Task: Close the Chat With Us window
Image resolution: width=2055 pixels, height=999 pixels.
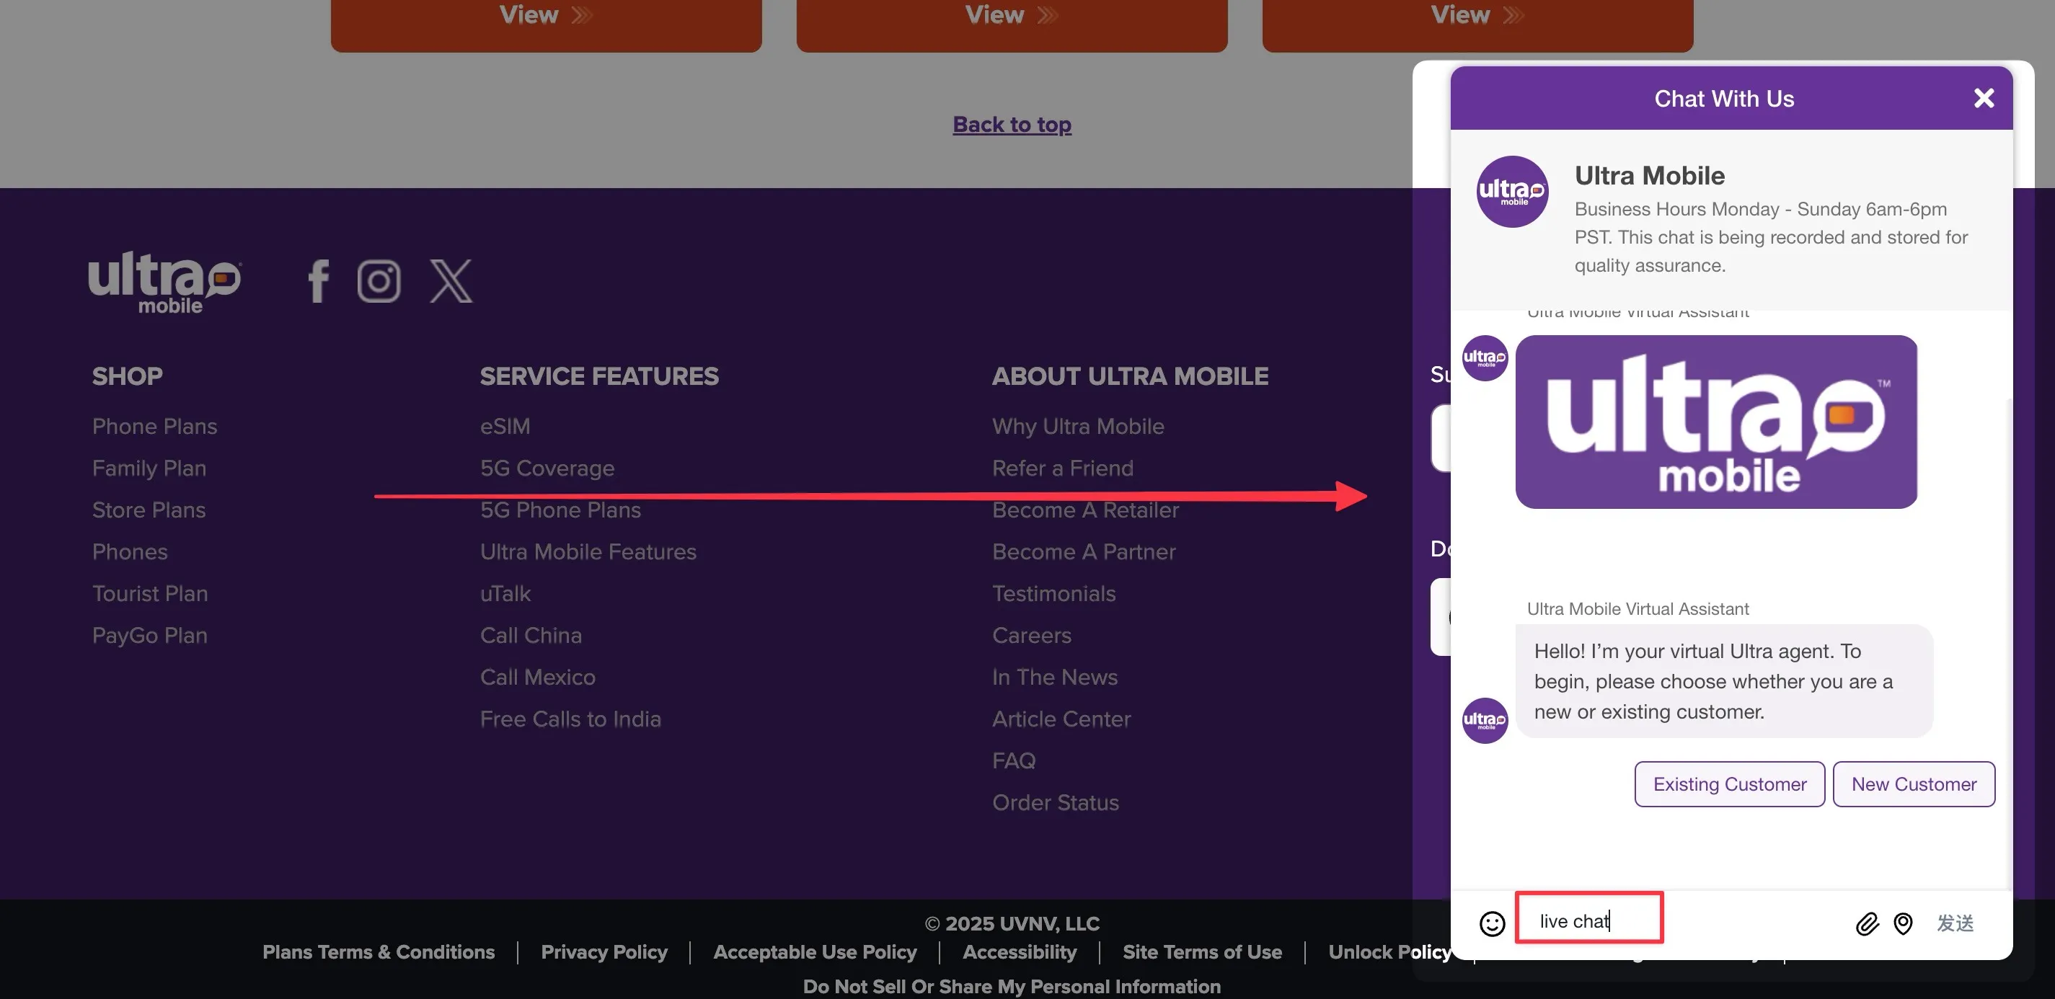Action: [1983, 98]
